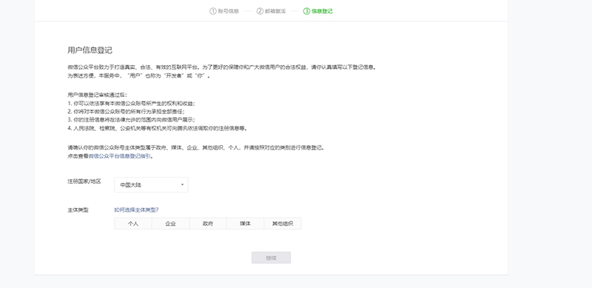Open the 如何选择主体类型? help link
This screenshot has width=592, height=288.
[136, 210]
